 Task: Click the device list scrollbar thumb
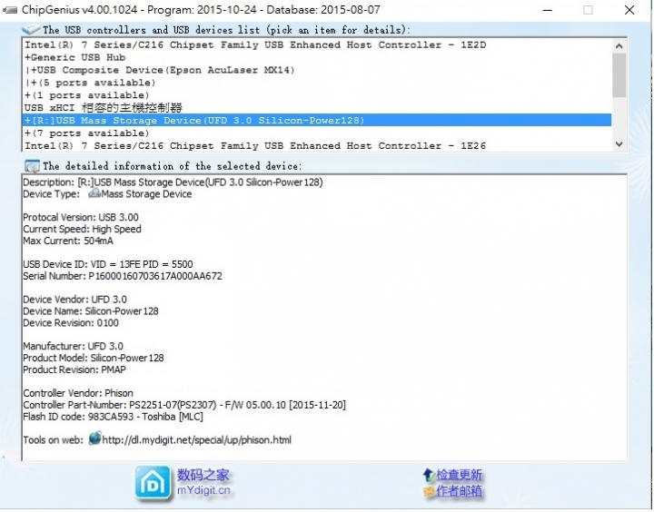619,75
